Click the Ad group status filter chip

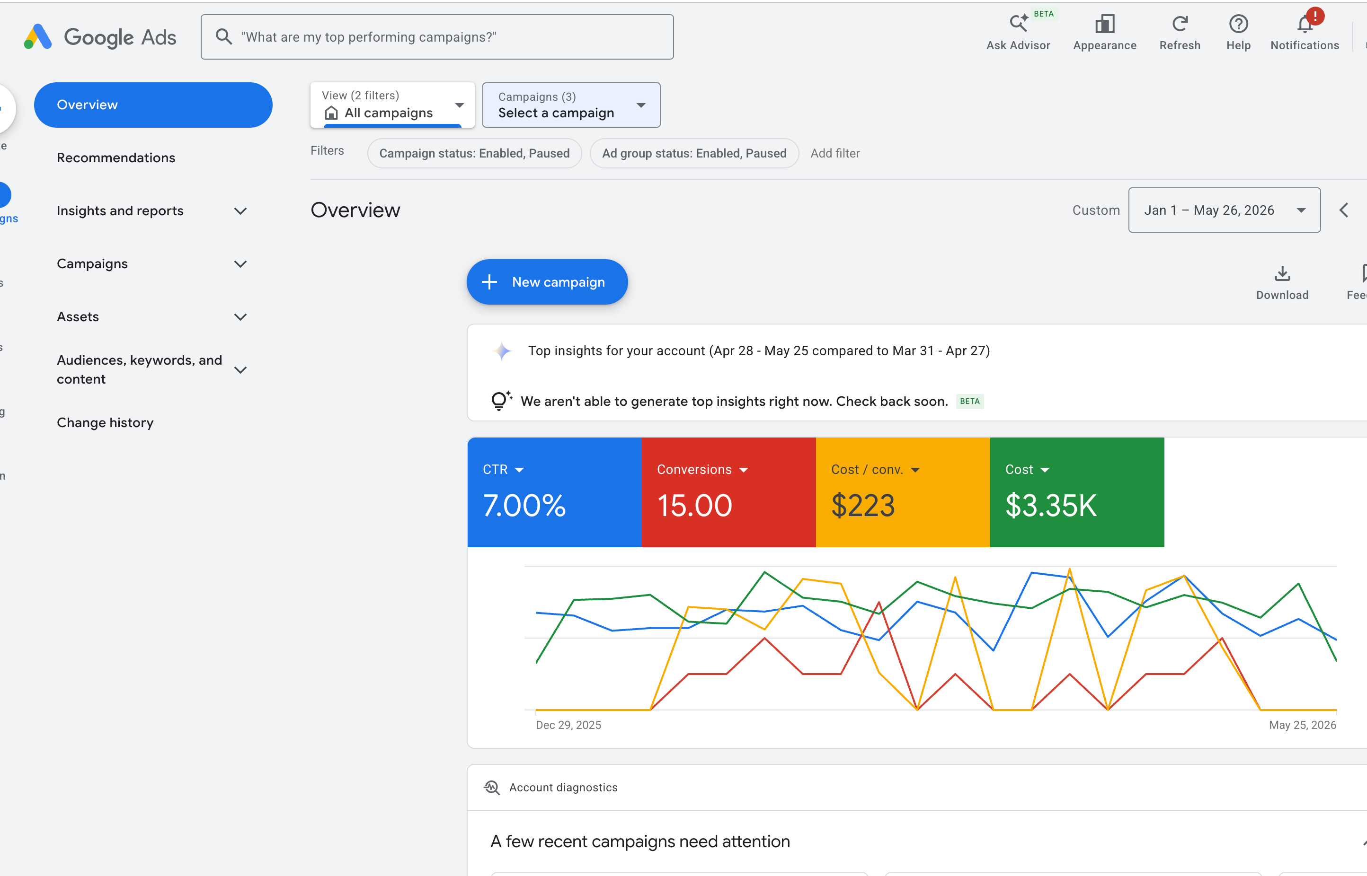coord(694,153)
